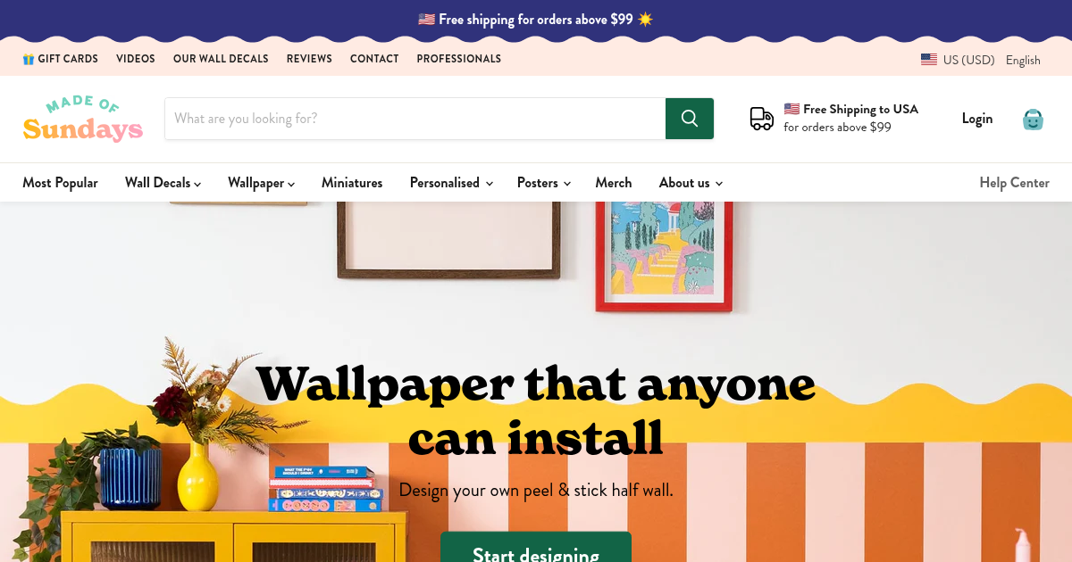Open the Personalised dropdown
Image resolution: width=1072 pixels, height=562 pixels.
pos(451,183)
